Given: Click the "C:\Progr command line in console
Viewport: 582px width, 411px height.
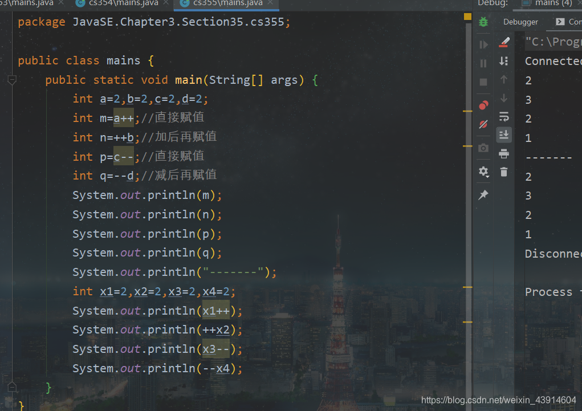Looking at the screenshot, I should [553, 42].
